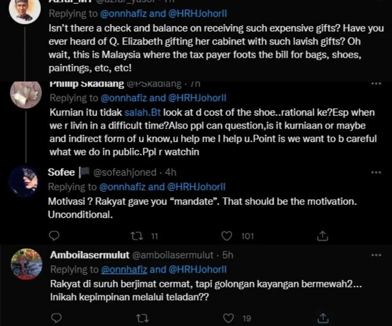Click @HRHJohorII mention in Sofee's reply

196,187
